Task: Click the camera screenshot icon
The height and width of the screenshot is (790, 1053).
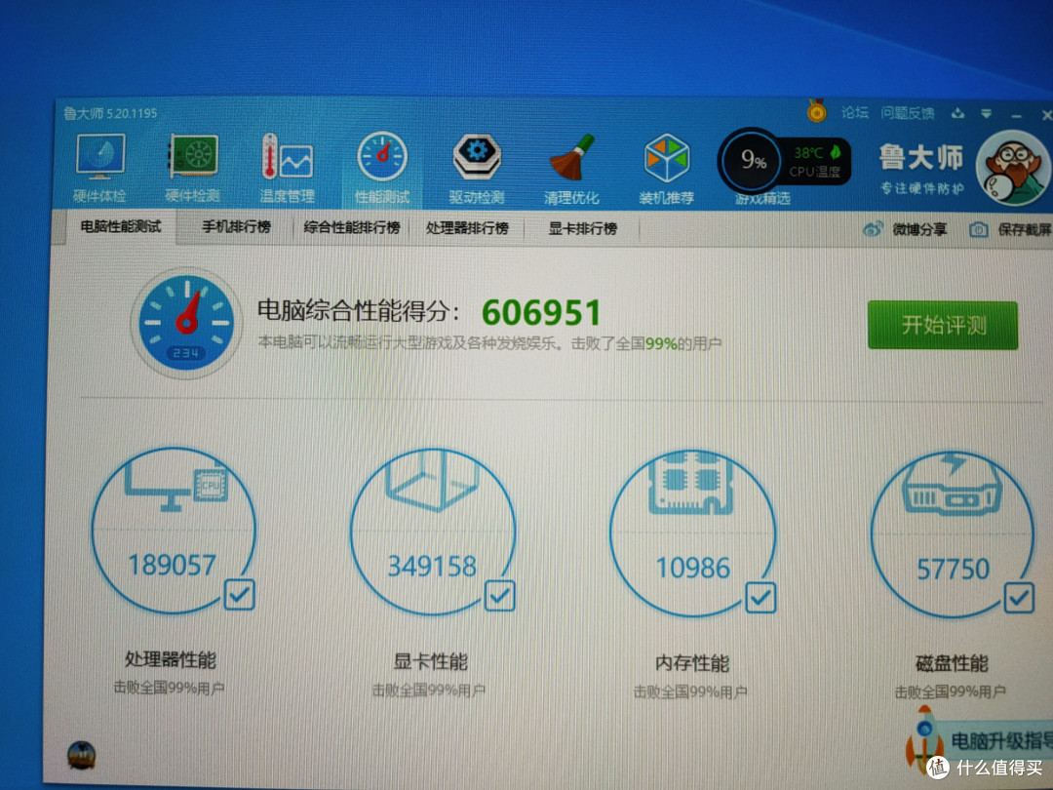Action: tap(979, 230)
